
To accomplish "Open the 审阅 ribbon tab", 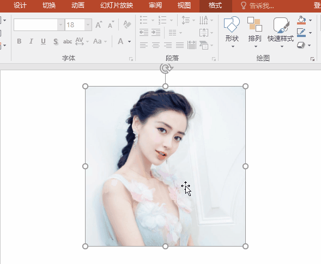I will click(x=155, y=5).
